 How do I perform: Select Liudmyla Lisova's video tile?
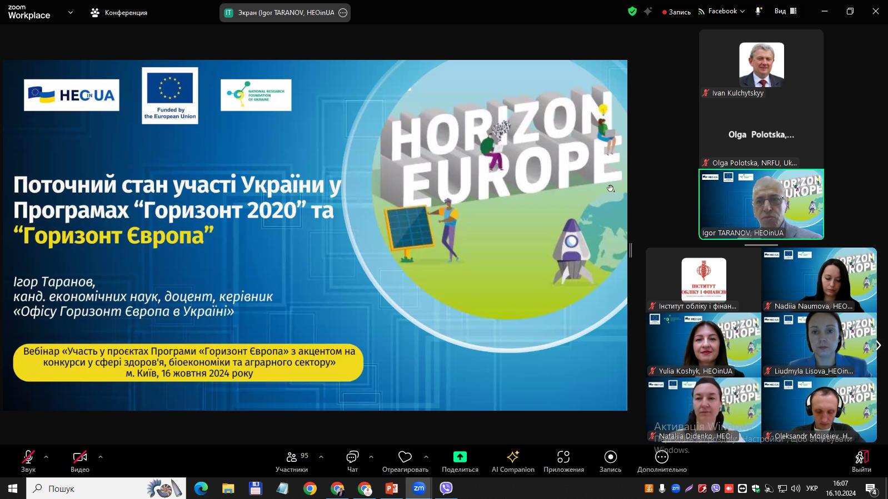click(x=819, y=345)
